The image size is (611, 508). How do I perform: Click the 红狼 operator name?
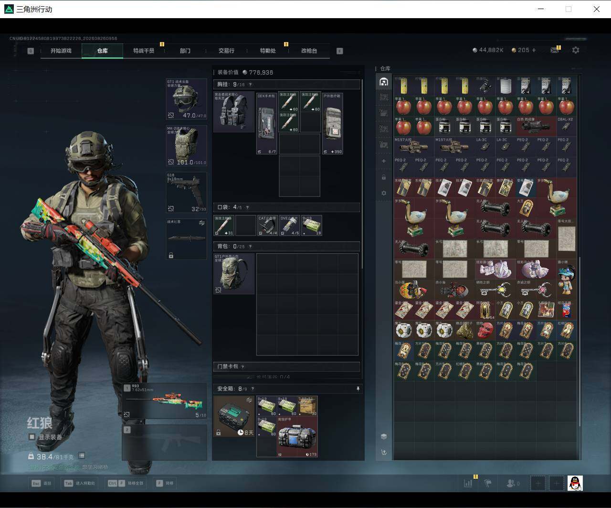point(40,423)
